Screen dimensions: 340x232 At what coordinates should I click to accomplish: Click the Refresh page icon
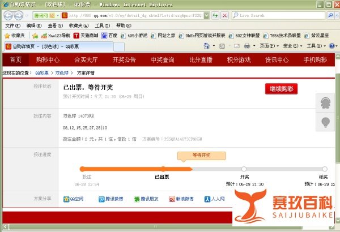pyautogui.click(x=215, y=16)
